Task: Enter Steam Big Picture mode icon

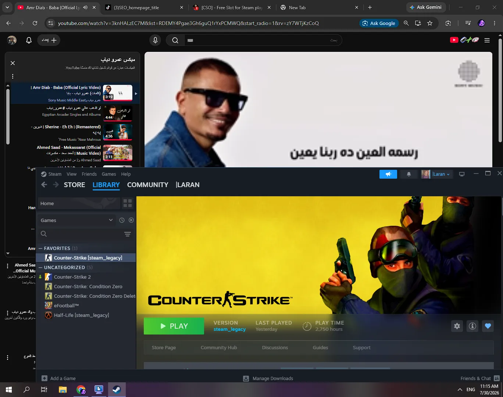Action: 462,174
